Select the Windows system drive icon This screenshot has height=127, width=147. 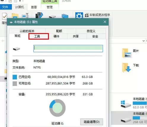tap(126, 104)
